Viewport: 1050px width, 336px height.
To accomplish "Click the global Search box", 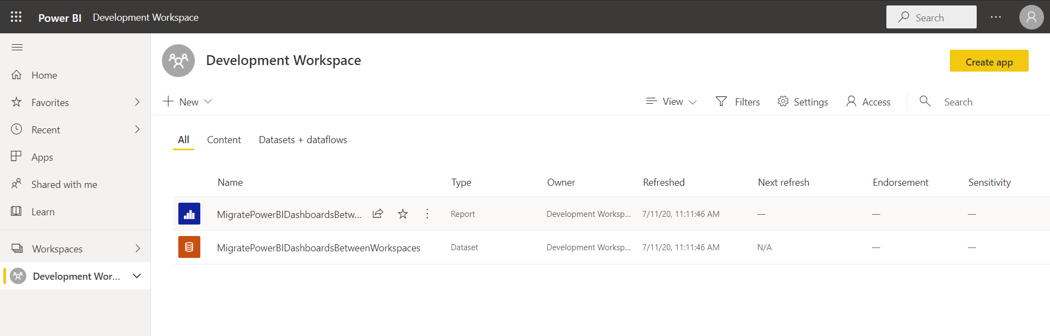I will (931, 17).
